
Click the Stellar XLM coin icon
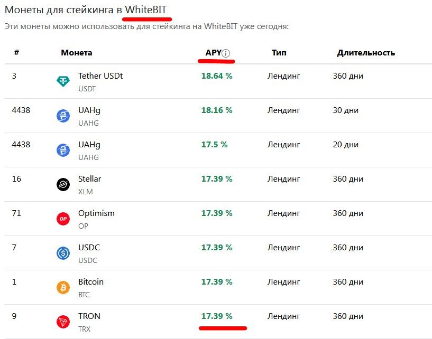tap(63, 185)
